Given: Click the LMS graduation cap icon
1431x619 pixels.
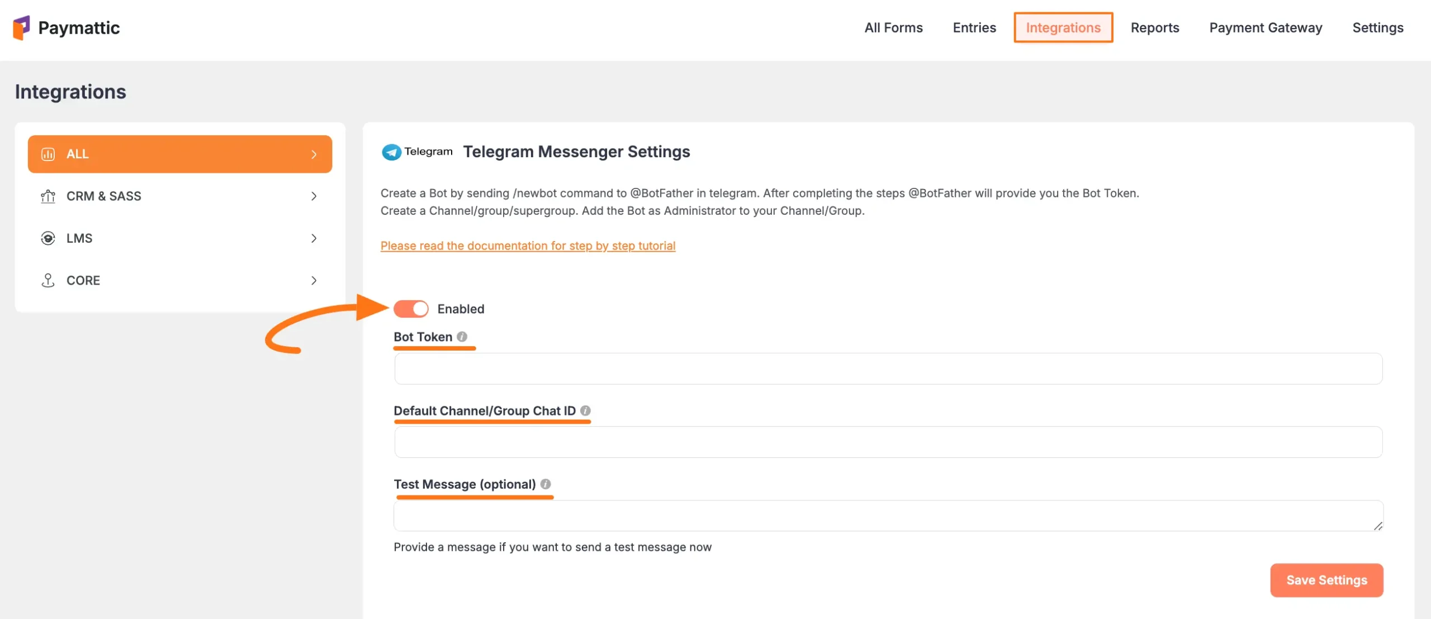Looking at the screenshot, I should pyautogui.click(x=48, y=238).
